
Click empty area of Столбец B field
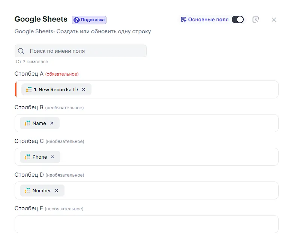[x=169, y=123]
